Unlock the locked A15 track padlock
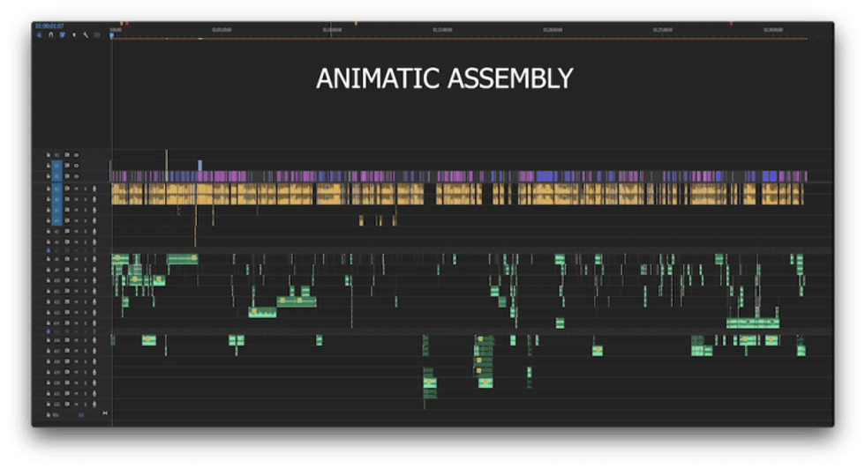The height and width of the screenshot is (468, 865). click(x=48, y=332)
